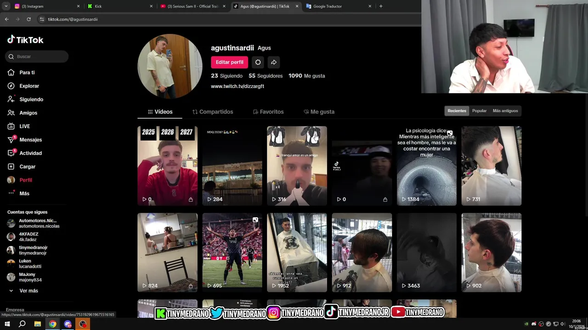Click Editar perfil button
The image size is (588, 330).
tap(229, 62)
